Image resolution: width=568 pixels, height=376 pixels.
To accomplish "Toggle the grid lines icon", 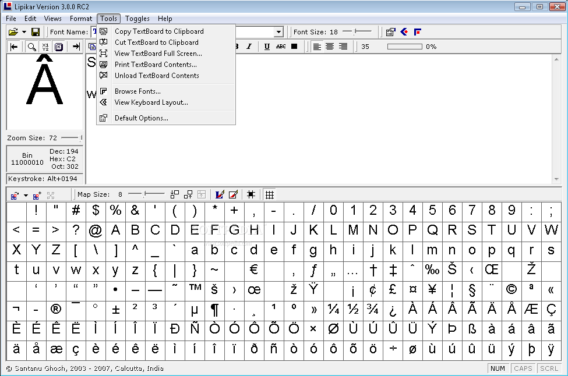I will pyautogui.click(x=270, y=195).
